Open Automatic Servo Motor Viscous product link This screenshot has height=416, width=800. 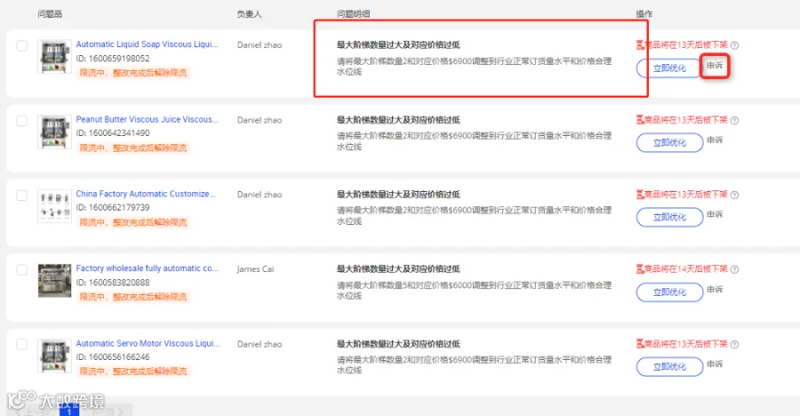tap(148, 343)
